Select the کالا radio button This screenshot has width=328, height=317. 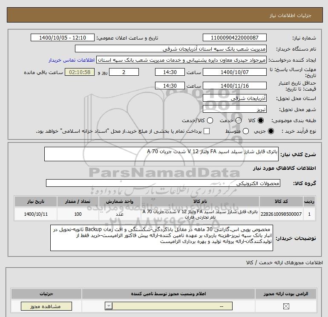(x=261, y=120)
